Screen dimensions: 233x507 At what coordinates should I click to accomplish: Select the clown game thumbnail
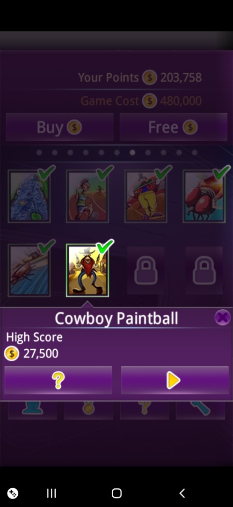(x=146, y=196)
